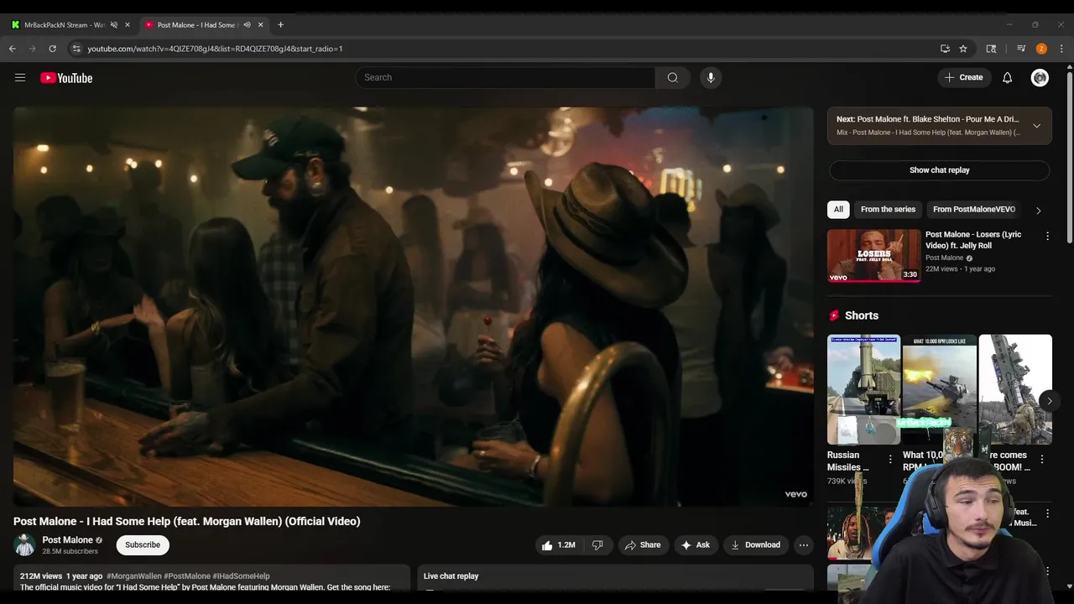Open Post Malone channel avatar
This screenshot has width=1074, height=604.
coord(25,544)
